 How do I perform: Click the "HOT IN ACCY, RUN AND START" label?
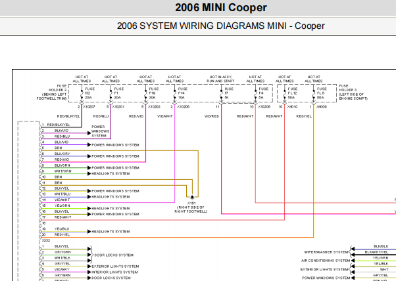click(220, 79)
